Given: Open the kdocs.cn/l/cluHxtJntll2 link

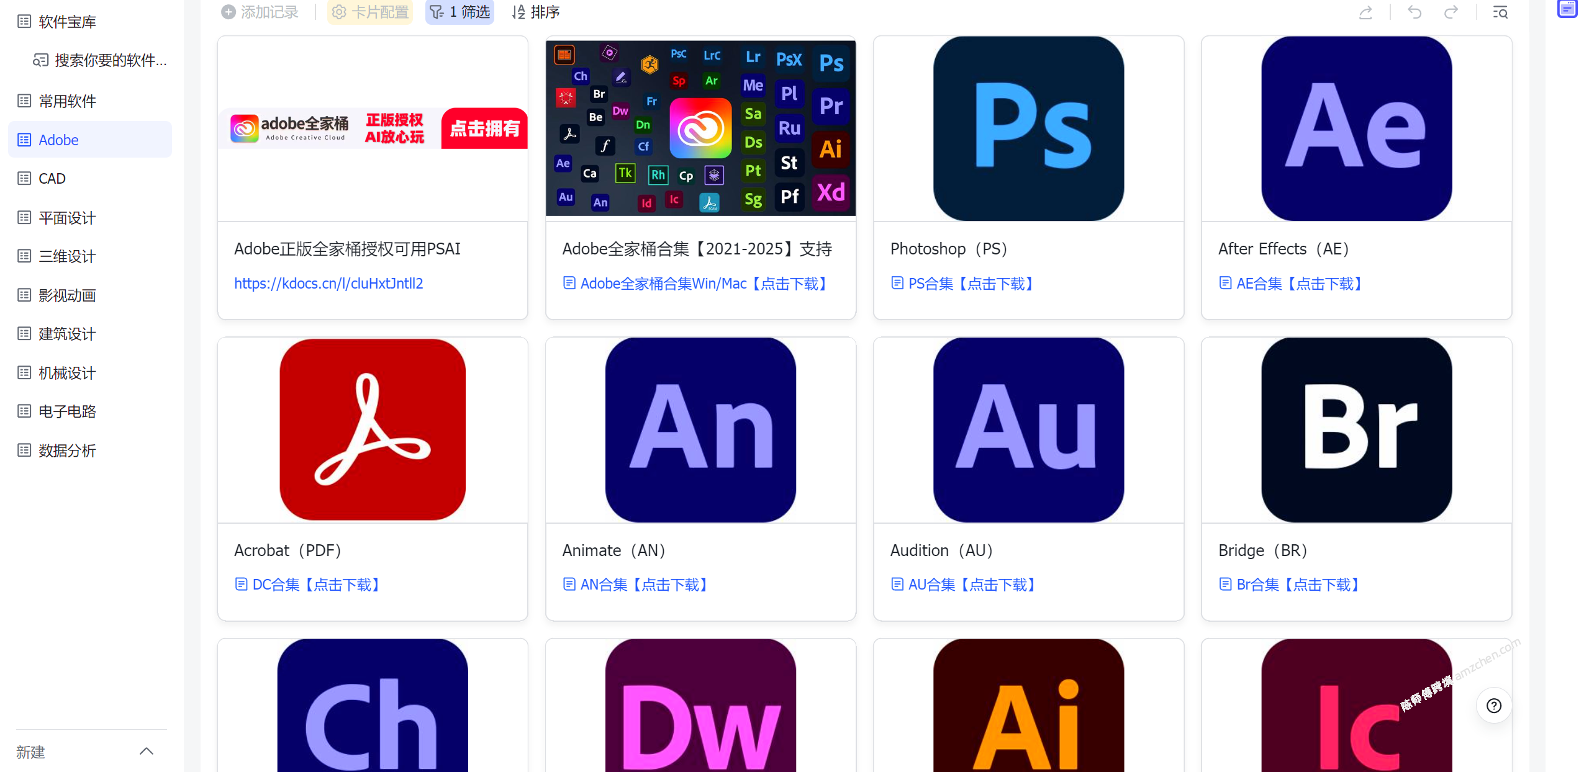Looking at the screenshot, I should point(328,284).
